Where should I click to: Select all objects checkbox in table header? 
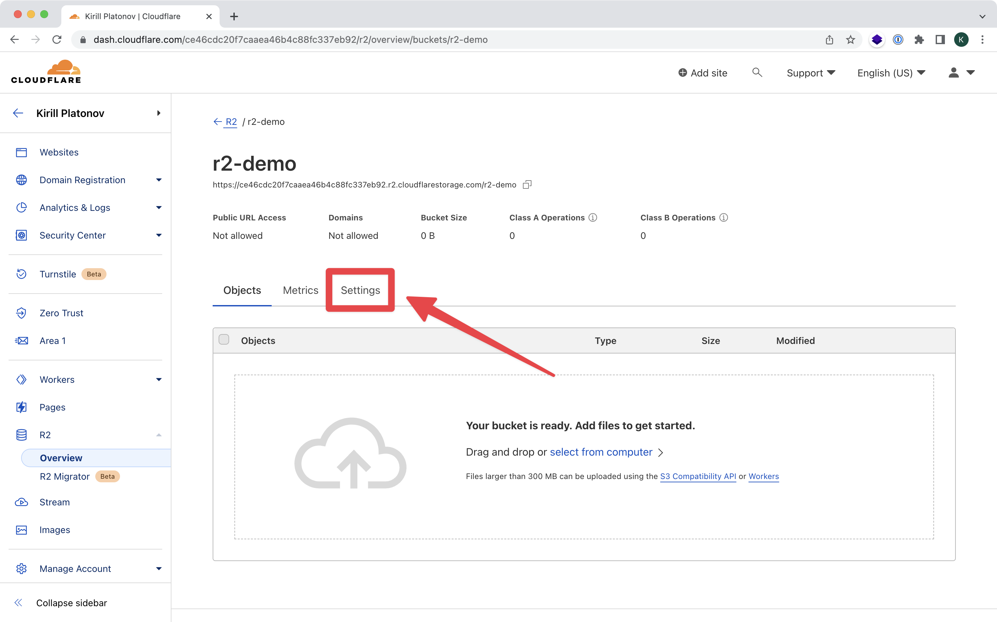click(224, 339)
